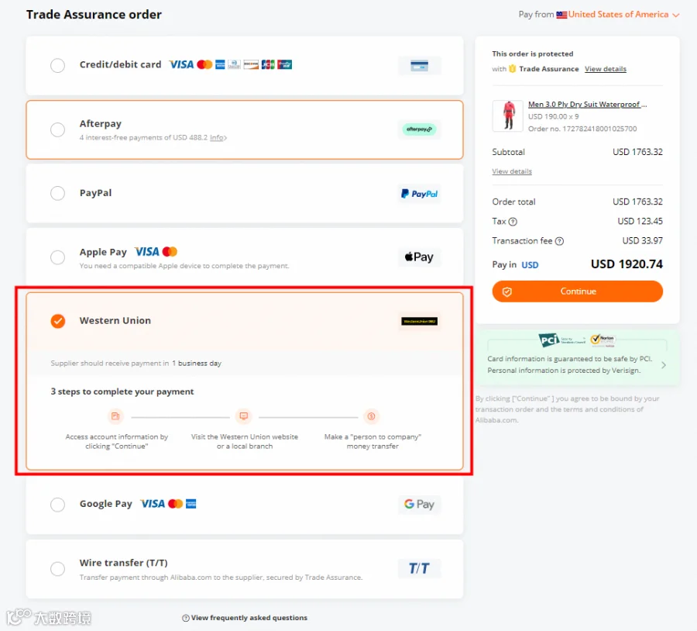Click the credit card icon on right
Image resolution: width=697 pixels, height=631 pixels.
click(x=419, y=66)
